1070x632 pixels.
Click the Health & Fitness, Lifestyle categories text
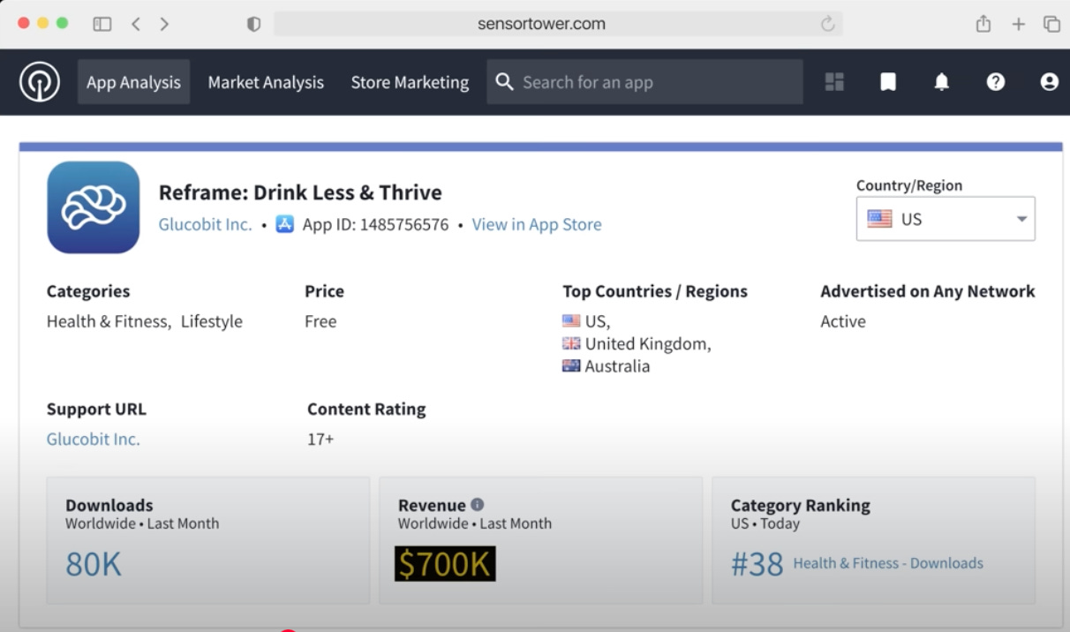tap(145, 321)
